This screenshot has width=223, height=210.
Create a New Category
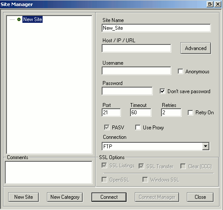[65, 197]
